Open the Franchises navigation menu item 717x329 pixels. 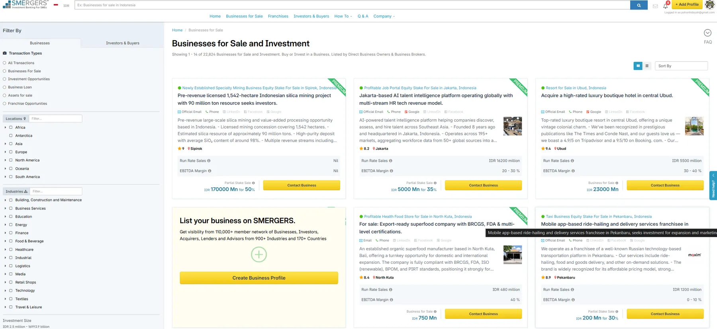[278, 16]
